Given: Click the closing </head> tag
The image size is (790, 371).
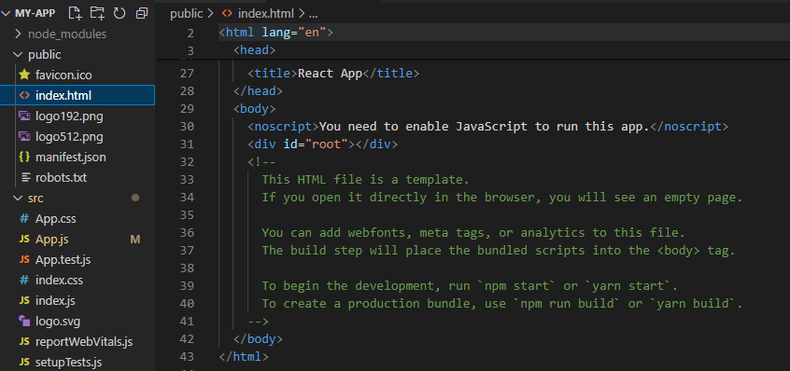Looking at the screenshot, I should (x=258, y=91).
